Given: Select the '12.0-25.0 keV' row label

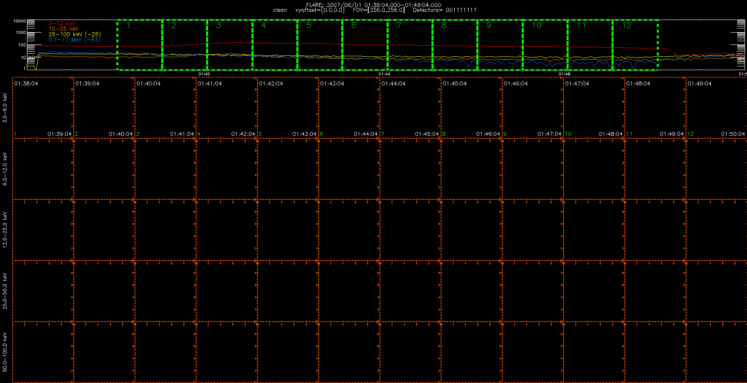Looking at the screenshot, I should click(5, 230).
